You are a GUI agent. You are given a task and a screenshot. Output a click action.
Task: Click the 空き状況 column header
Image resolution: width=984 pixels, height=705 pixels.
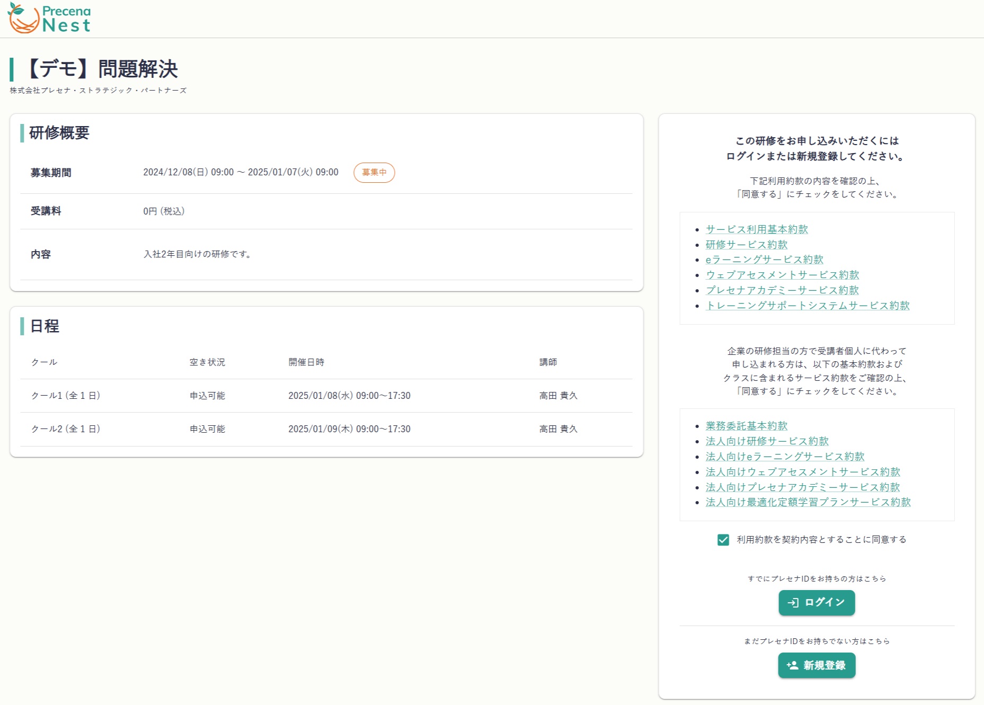[207, 362]
